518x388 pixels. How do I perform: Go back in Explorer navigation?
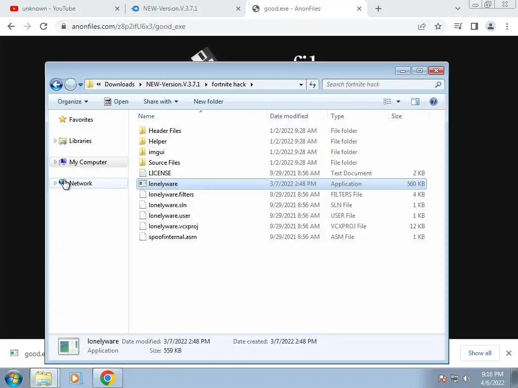coord(56,84)
